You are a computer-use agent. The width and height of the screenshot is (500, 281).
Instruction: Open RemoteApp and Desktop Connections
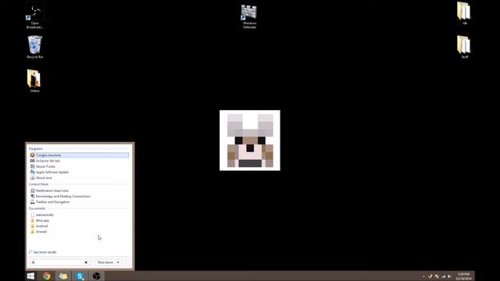point(79,196)
